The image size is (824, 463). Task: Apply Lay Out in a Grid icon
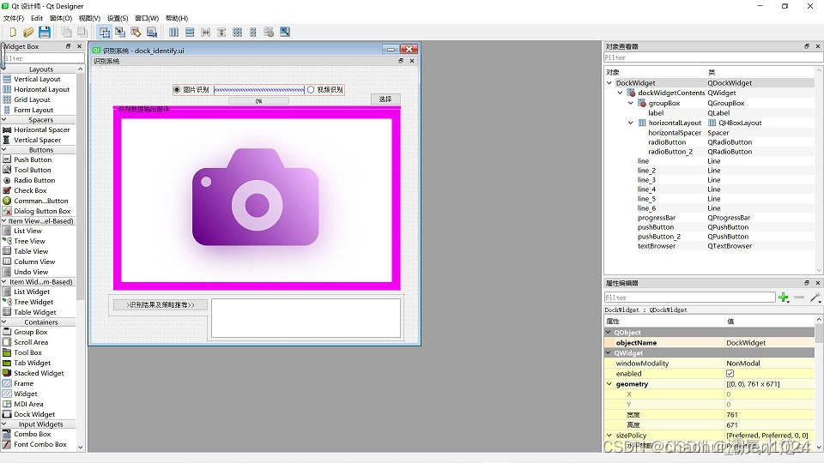tap(238, 32)
